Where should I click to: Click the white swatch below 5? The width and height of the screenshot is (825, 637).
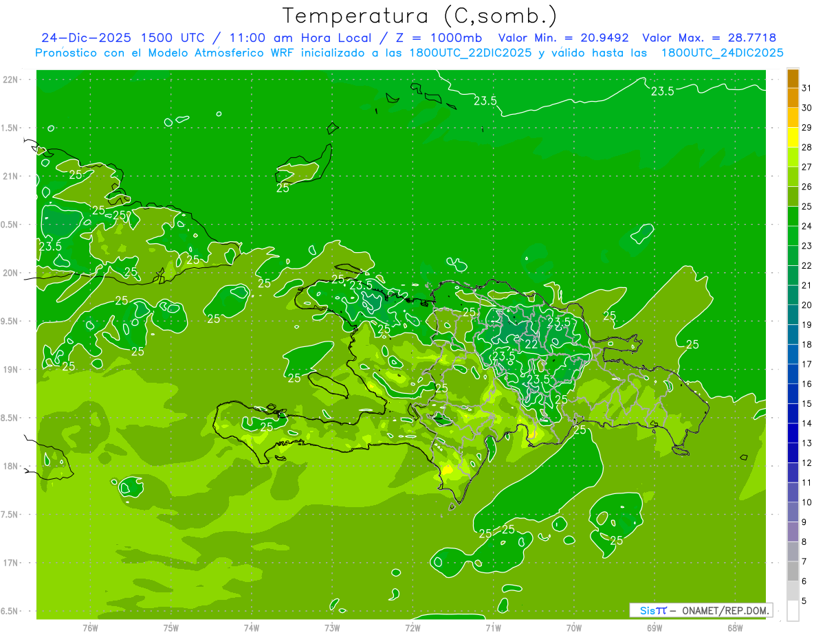click(793, 610)
